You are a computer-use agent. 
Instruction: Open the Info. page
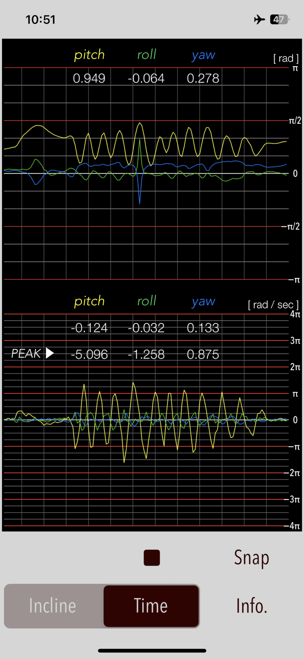[x=252, y=606]
